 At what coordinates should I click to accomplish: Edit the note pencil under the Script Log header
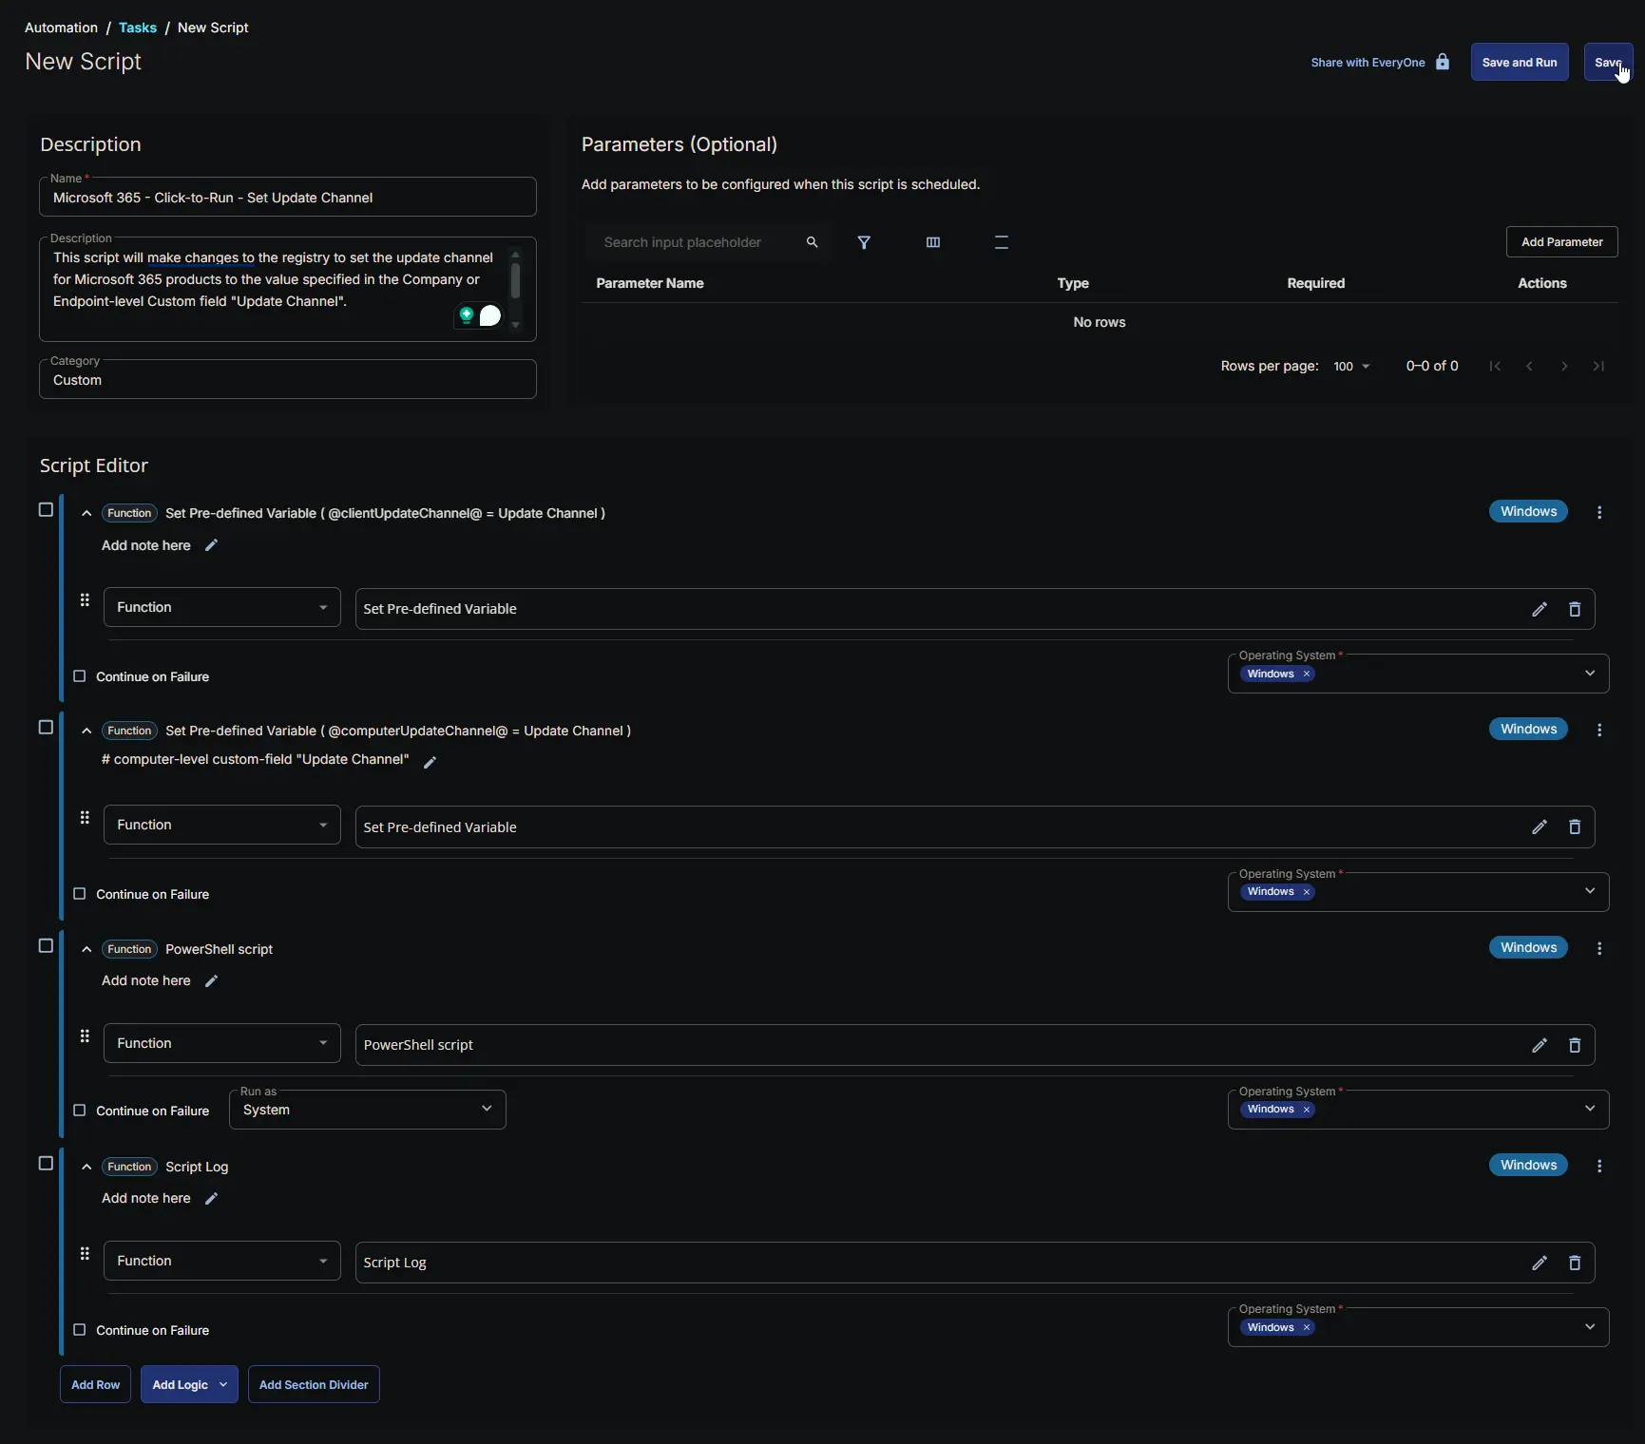coord(211,1199)
